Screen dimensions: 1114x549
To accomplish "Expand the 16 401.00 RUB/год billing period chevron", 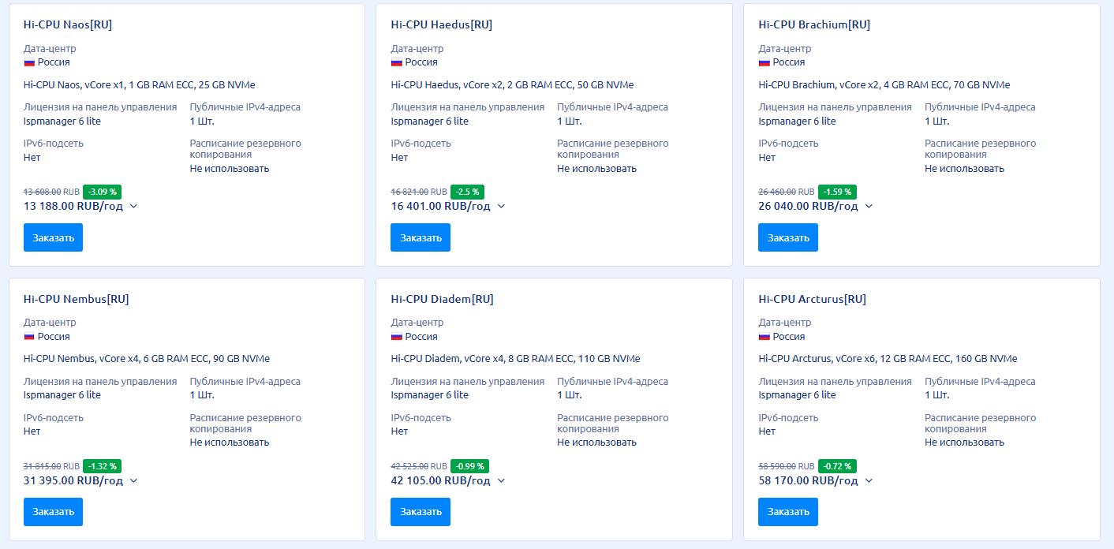I will pos(501,207).
